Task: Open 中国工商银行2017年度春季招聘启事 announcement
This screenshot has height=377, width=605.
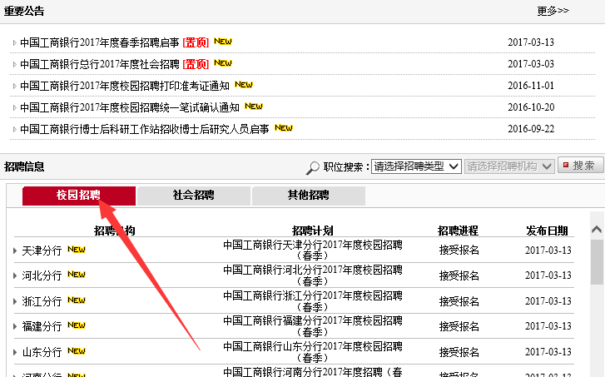Action: (x=100, y=42)
